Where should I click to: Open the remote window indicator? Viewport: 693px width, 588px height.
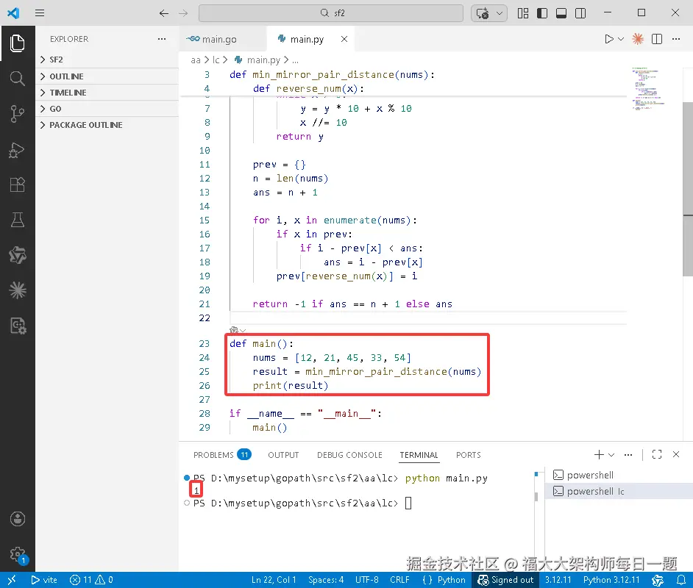click(x=12, y=580)
